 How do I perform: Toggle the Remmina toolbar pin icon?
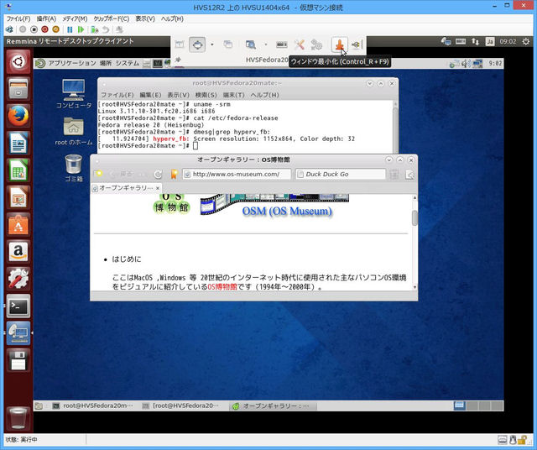coord(178,60)
